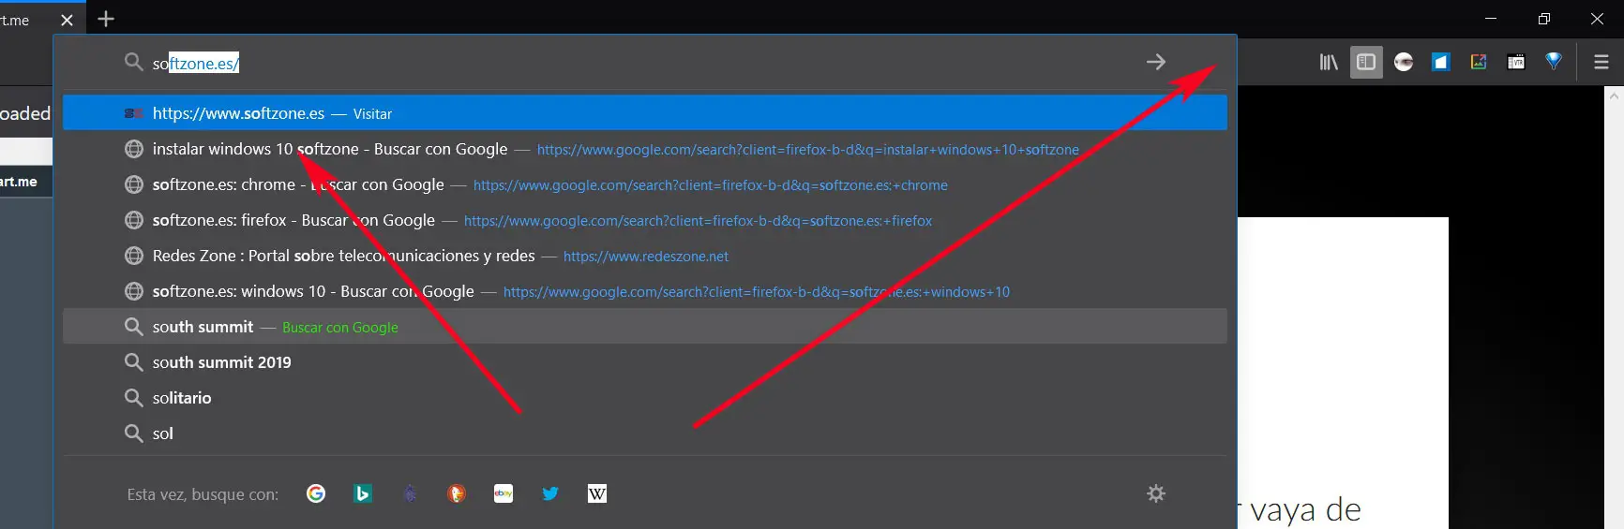1624x529 pixels.
Task: Click magnifier icon in address bar
Action: (x=133, y=62)
